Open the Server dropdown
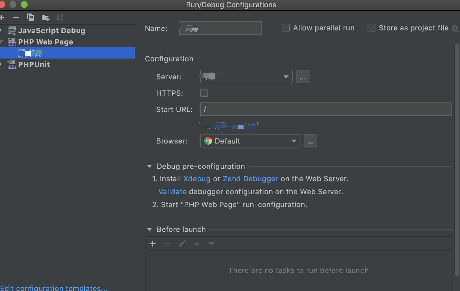Screen dimensions: 460x291 coord(246,77)
